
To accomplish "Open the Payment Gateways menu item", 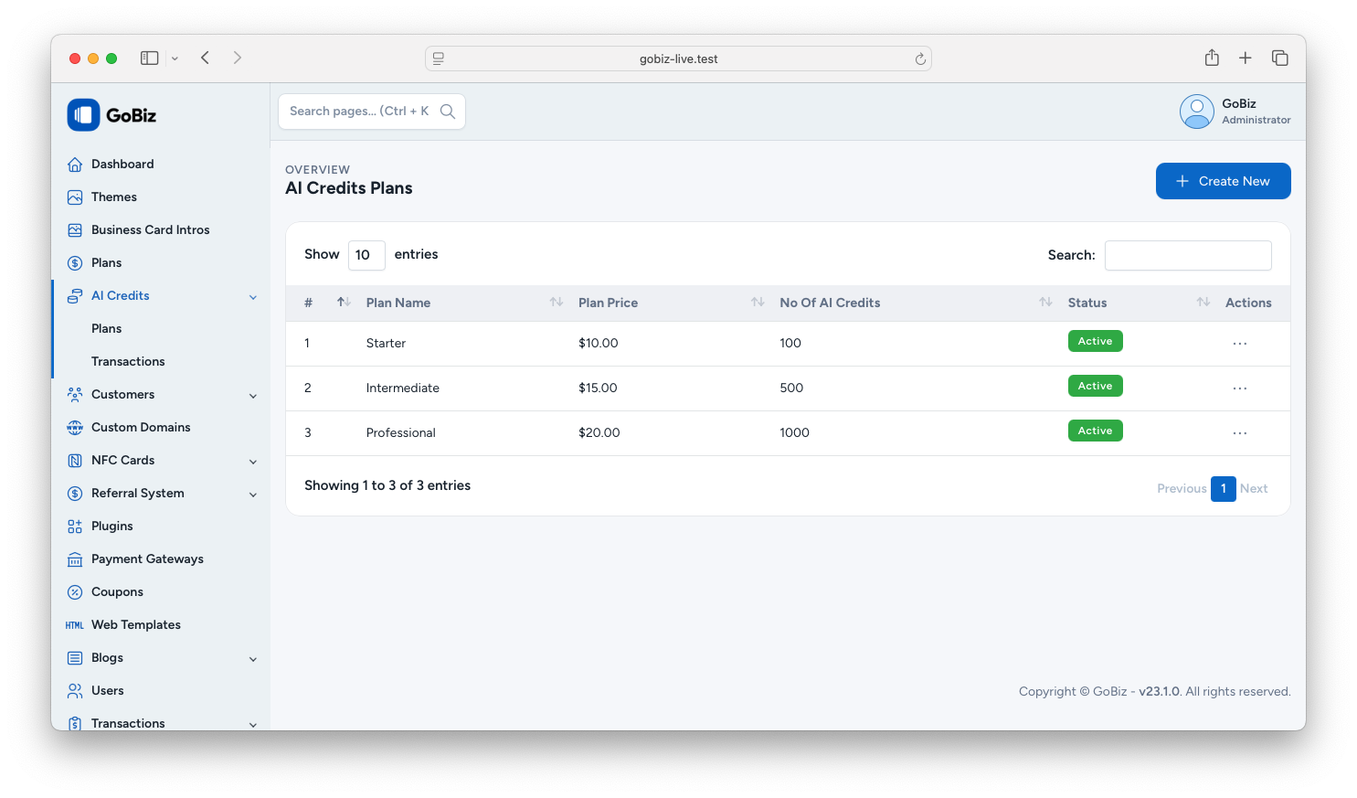I will [147, 559].
